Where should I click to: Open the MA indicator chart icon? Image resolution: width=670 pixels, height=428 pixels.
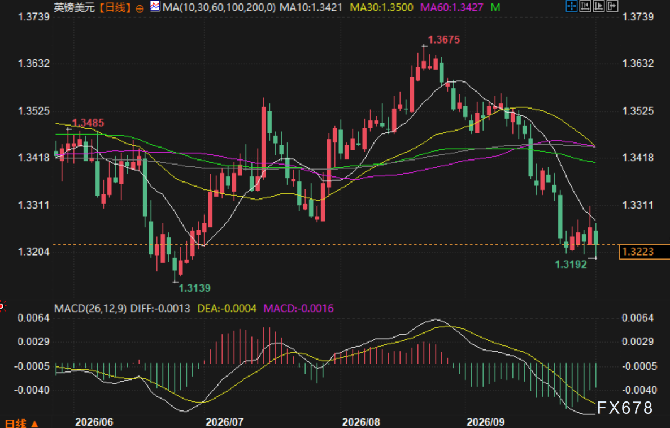pos(155,6)
